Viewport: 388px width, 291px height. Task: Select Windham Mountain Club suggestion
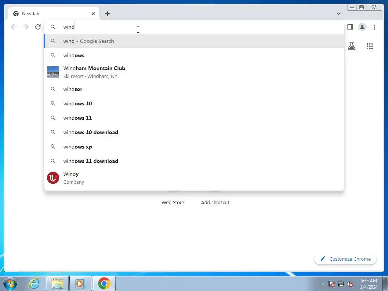194,72
